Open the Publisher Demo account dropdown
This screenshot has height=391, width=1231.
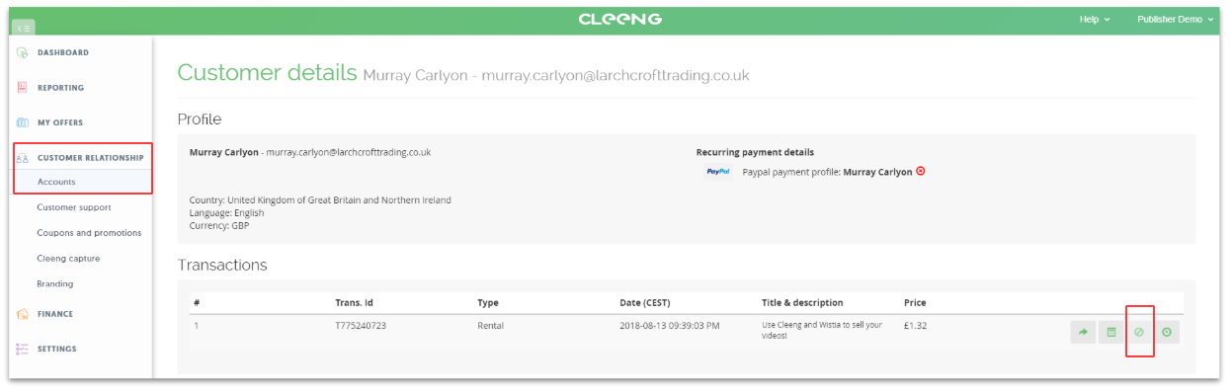(1175, 19)
